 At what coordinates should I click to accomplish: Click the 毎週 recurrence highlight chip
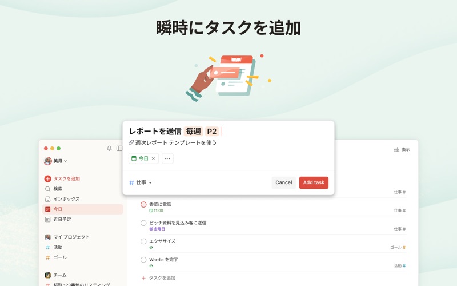[193, 132]
